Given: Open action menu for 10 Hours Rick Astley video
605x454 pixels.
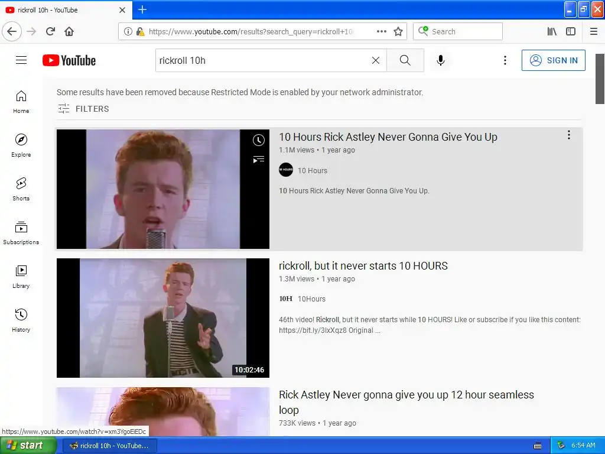Looking at the screenshot, I should [x=569, y=135].
